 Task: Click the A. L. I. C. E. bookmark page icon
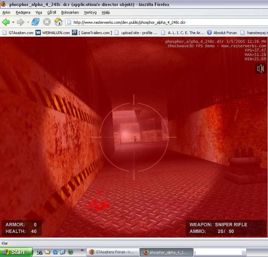163,32
